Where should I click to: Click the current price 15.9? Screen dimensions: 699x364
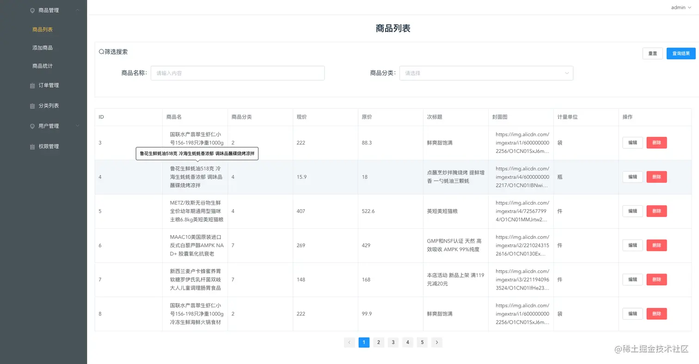click(x=302, y=177)
